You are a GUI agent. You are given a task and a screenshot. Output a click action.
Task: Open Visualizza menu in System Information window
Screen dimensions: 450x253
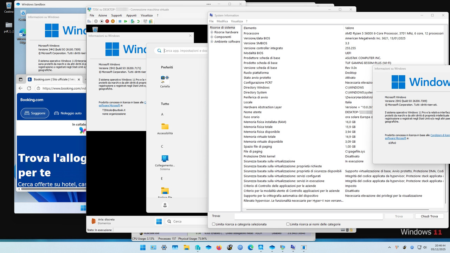(237, 21)
